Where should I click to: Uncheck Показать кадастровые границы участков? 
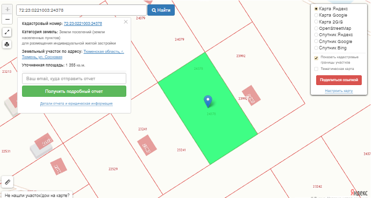(316, 58)
